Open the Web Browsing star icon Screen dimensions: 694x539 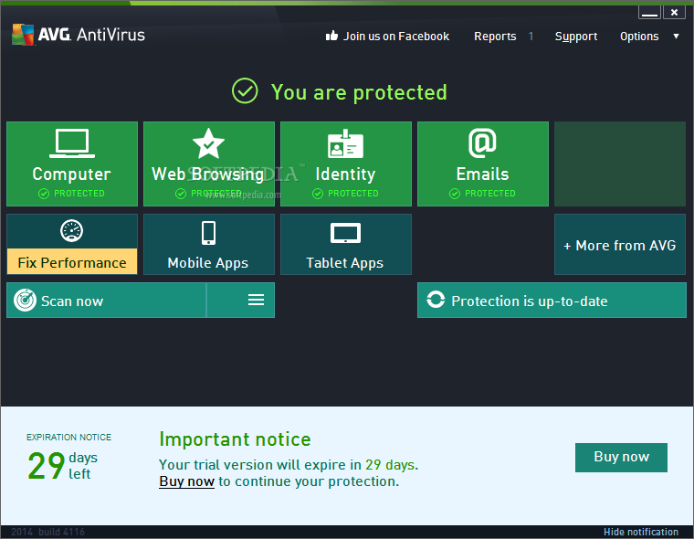[x=208, y=143]
